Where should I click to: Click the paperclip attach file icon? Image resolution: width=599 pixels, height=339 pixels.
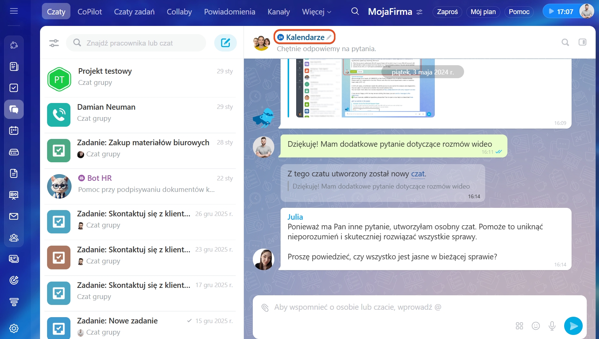click(265, 308)
